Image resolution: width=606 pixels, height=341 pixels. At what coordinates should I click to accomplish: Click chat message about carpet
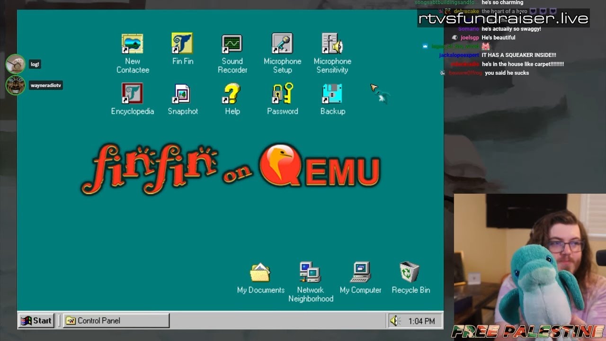pyautogui.click(x=523, y=64)
